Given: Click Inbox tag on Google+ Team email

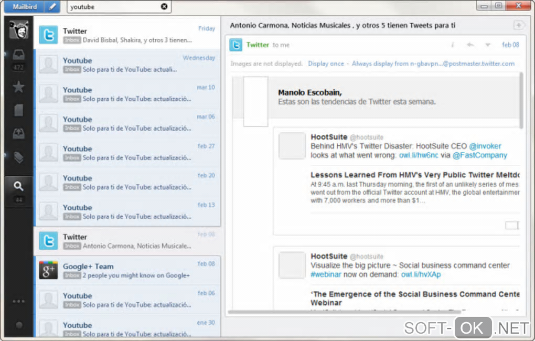Looking at the screenshot, I should [x=72, y=275].
